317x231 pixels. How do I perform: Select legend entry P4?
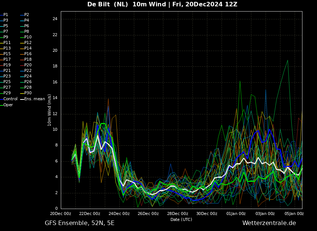click(x=26, y=20)
